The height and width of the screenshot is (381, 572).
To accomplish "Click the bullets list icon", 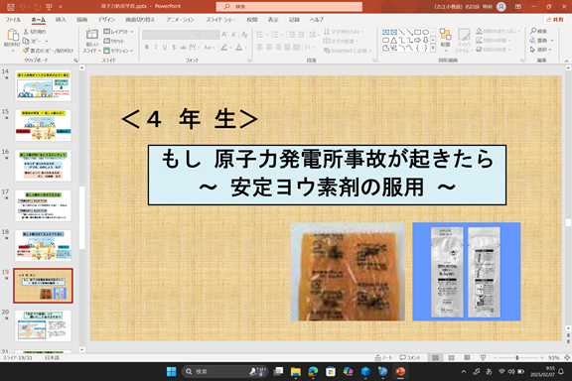I will pyautogui.click(x=260, y=35).
